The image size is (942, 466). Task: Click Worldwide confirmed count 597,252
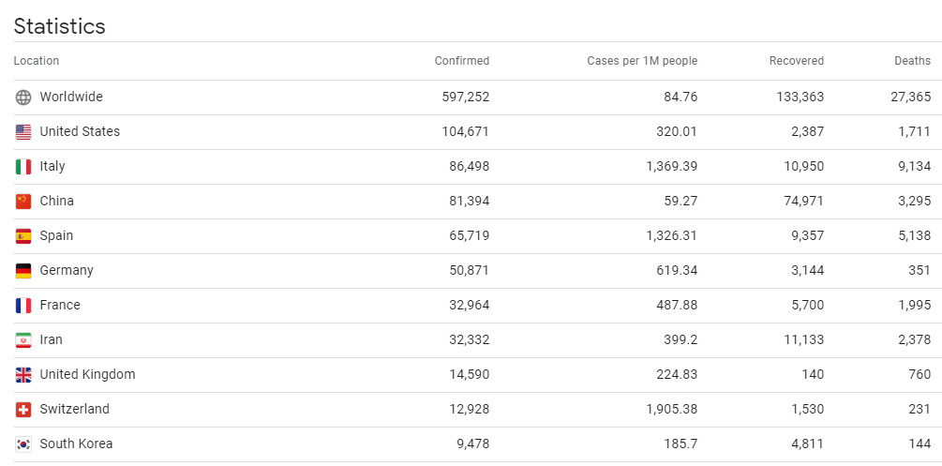(x=465, y=98)
